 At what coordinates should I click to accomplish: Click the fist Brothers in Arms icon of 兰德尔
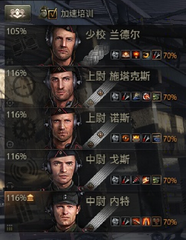(x=115, y=55)
